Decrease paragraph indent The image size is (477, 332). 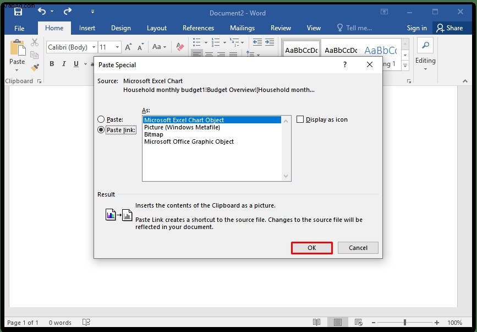257,42
